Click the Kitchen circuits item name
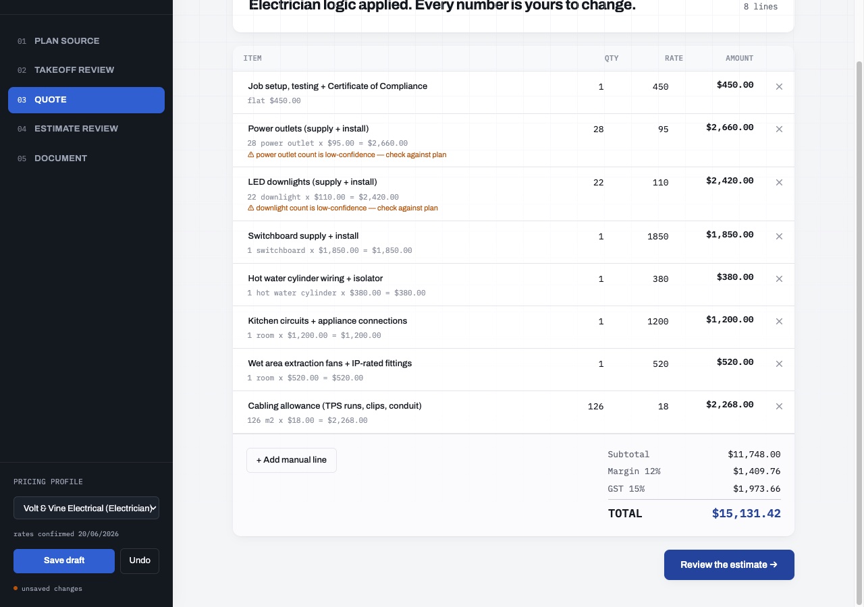864x607 pixels. (x=327, y=321)
